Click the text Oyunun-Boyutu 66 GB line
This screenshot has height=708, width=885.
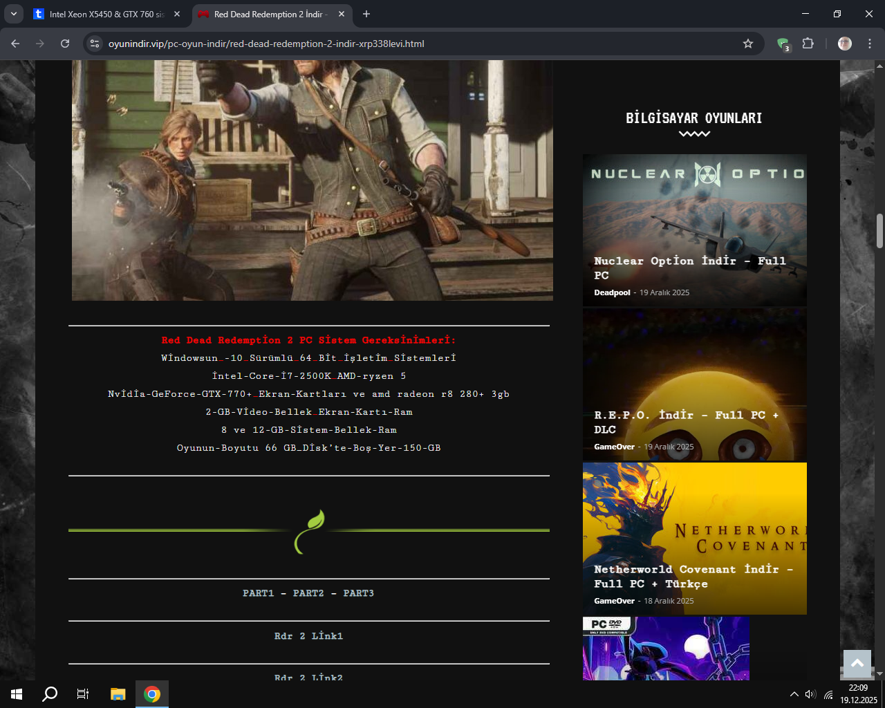click(308, 448)
